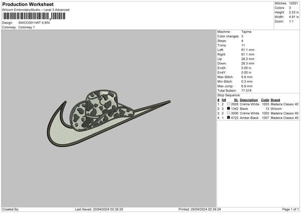Click the Amber Black description text

249,118
